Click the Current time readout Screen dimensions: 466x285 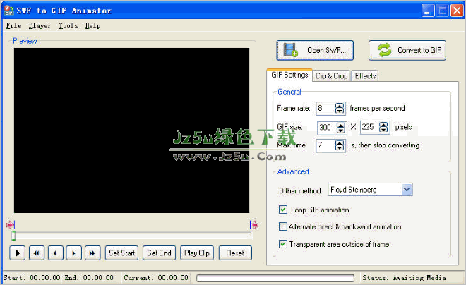click(x=156, y=278)
